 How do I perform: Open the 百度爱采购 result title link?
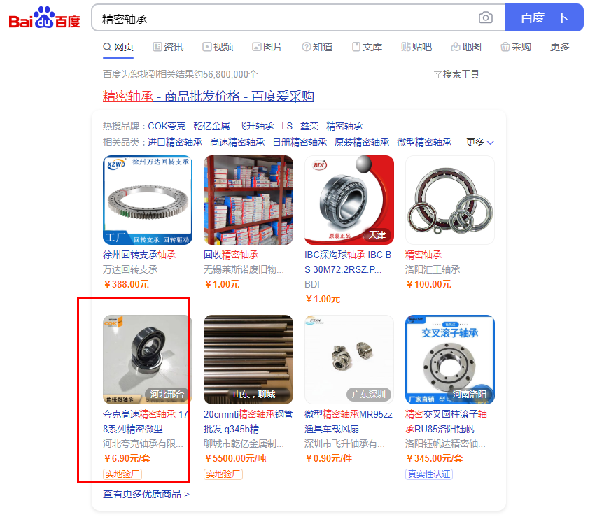(x=209, y=97)
